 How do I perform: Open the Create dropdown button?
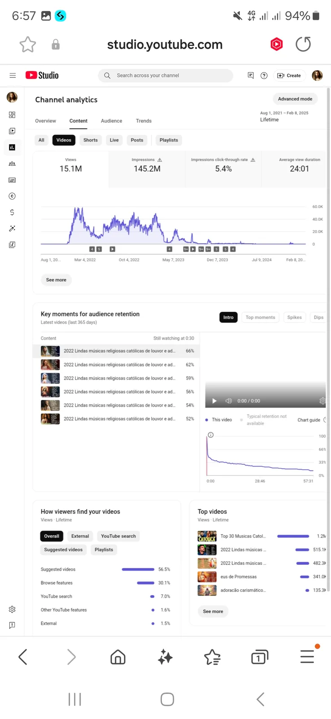pos(289,75)
